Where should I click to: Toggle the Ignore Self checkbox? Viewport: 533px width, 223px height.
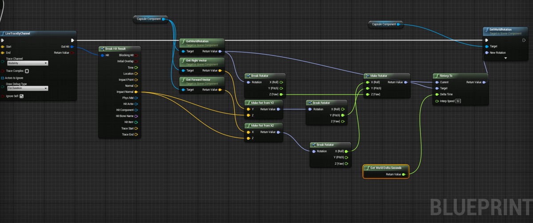pos(21,96)
